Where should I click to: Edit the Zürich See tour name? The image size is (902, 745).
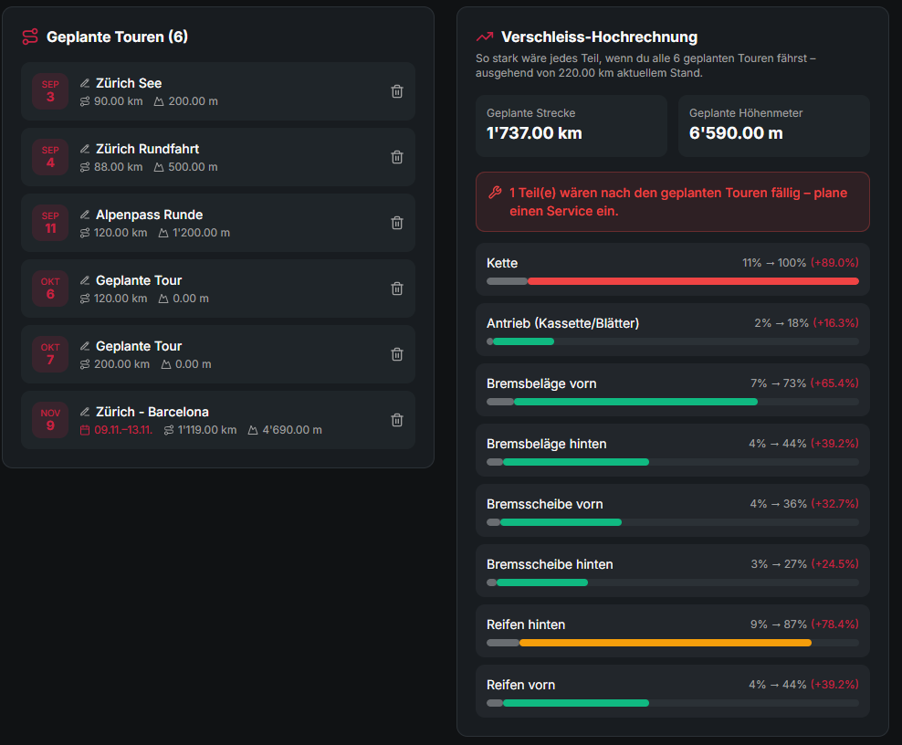coord(85,83)
